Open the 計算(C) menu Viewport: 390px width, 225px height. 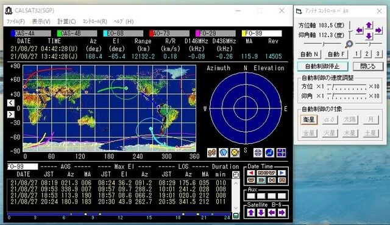tap(66, 21)
